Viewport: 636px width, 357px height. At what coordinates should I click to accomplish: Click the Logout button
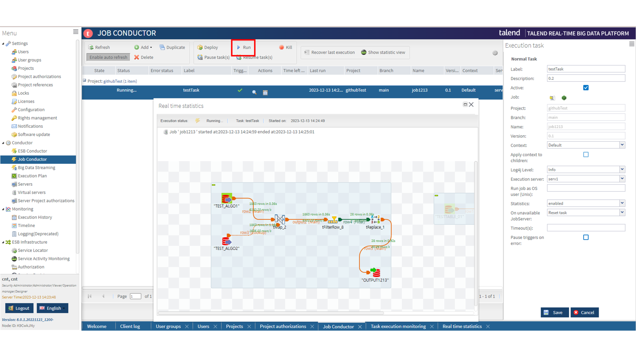19,308
